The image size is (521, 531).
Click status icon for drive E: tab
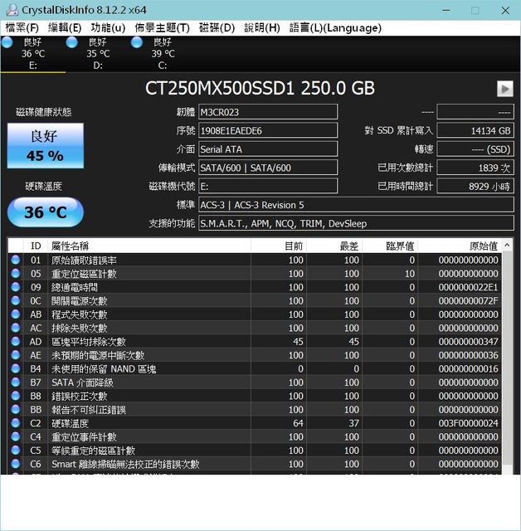(7, 41)
